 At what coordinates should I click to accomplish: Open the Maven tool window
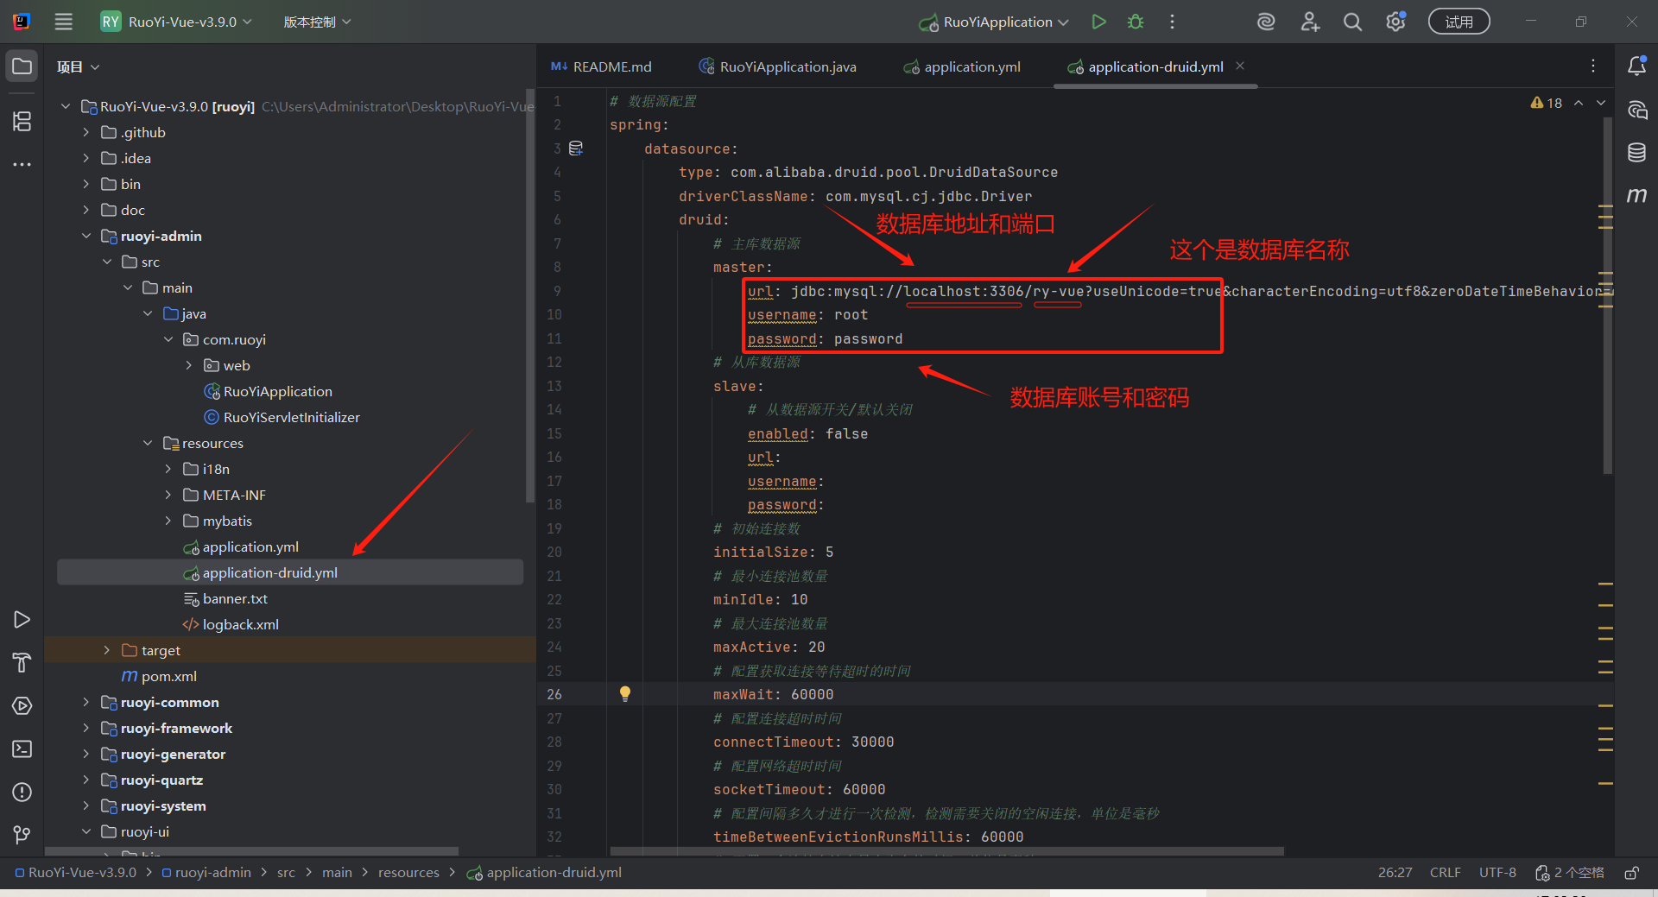1636,195
